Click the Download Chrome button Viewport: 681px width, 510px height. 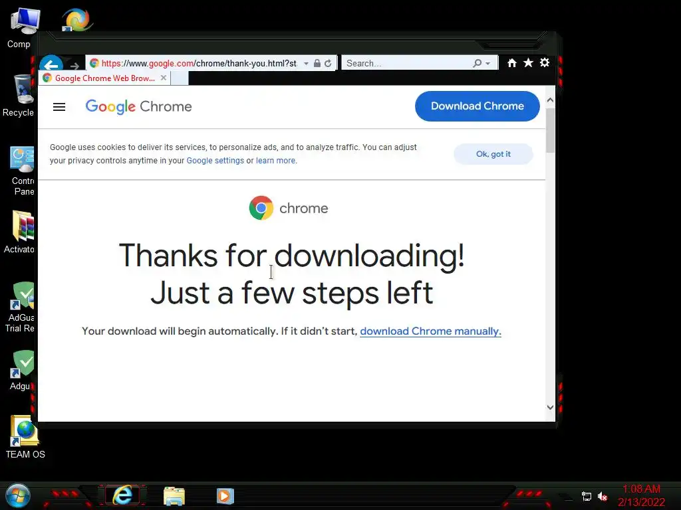click(477, 106)
